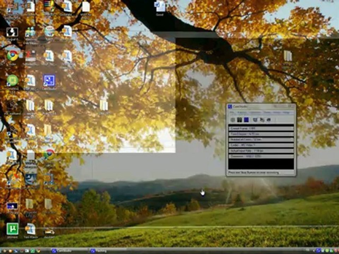Viewport: 339px width, 254px height.
Task: Select the Number of Colors row
Action: pyautogui.click(x=261, y=140)
